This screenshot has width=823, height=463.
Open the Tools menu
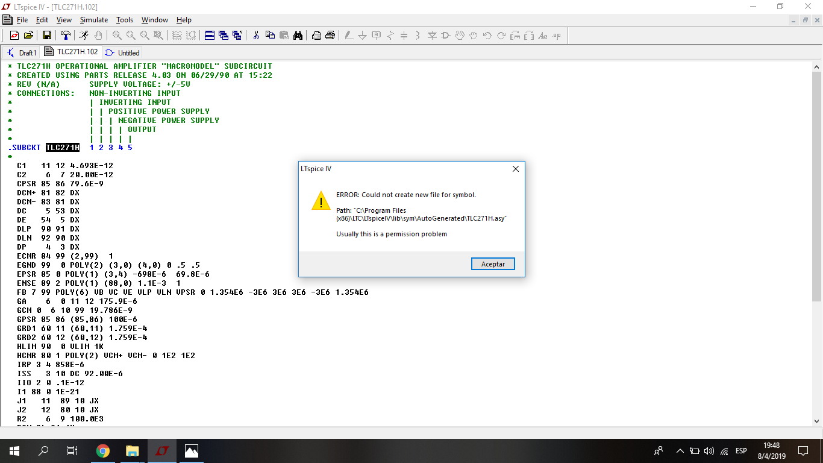[x=125, y=20]
